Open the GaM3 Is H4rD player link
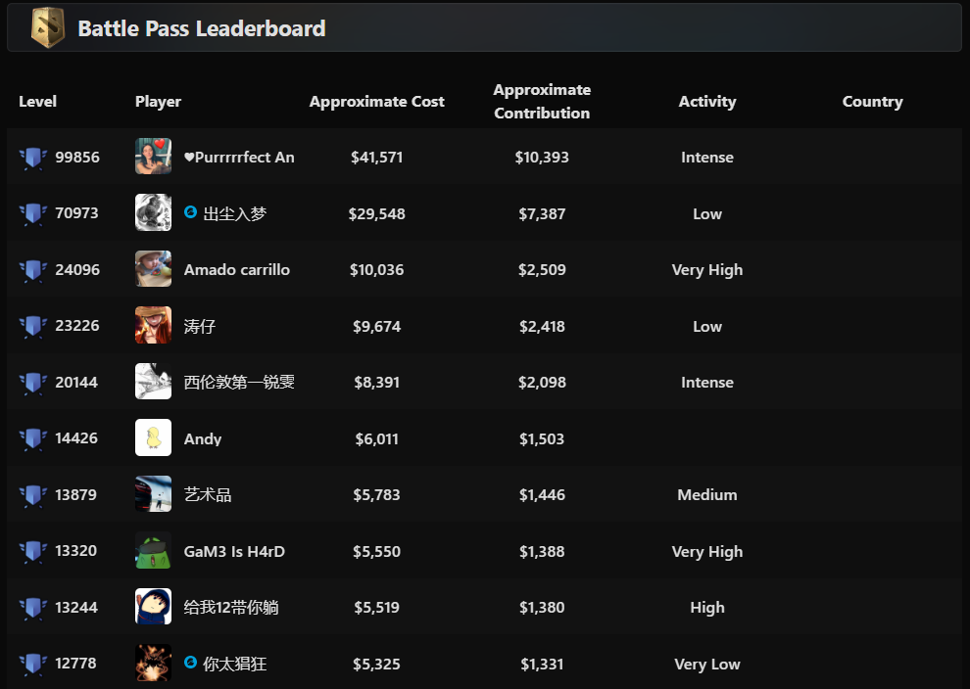Viewport: 970px width, 689px height. (234, 551)
